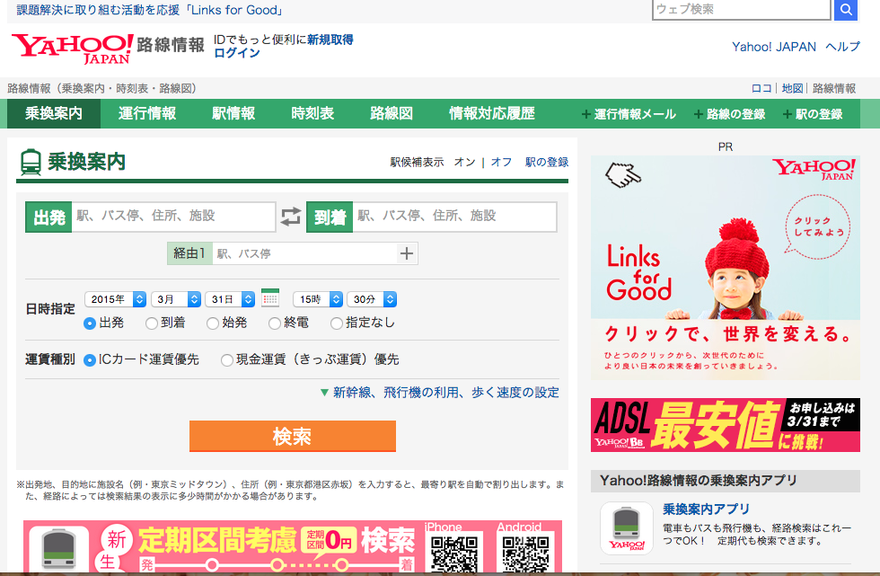Choose 現金運賃（きっぷ運賃）優先 option
880x576 pixels.
[226, 359]
